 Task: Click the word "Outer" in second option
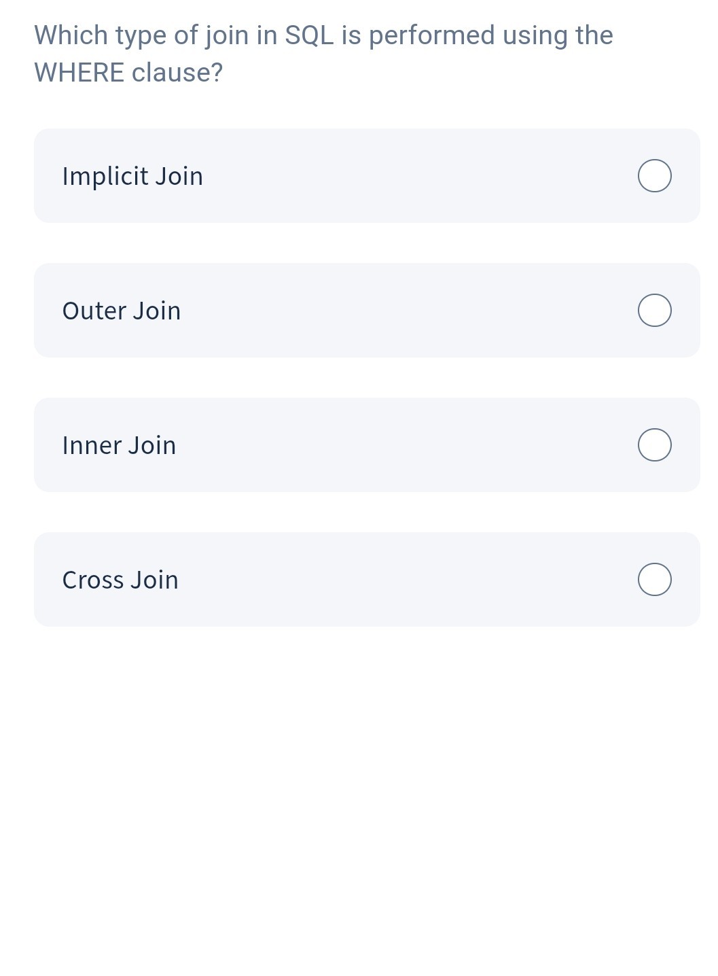point(94,311)
